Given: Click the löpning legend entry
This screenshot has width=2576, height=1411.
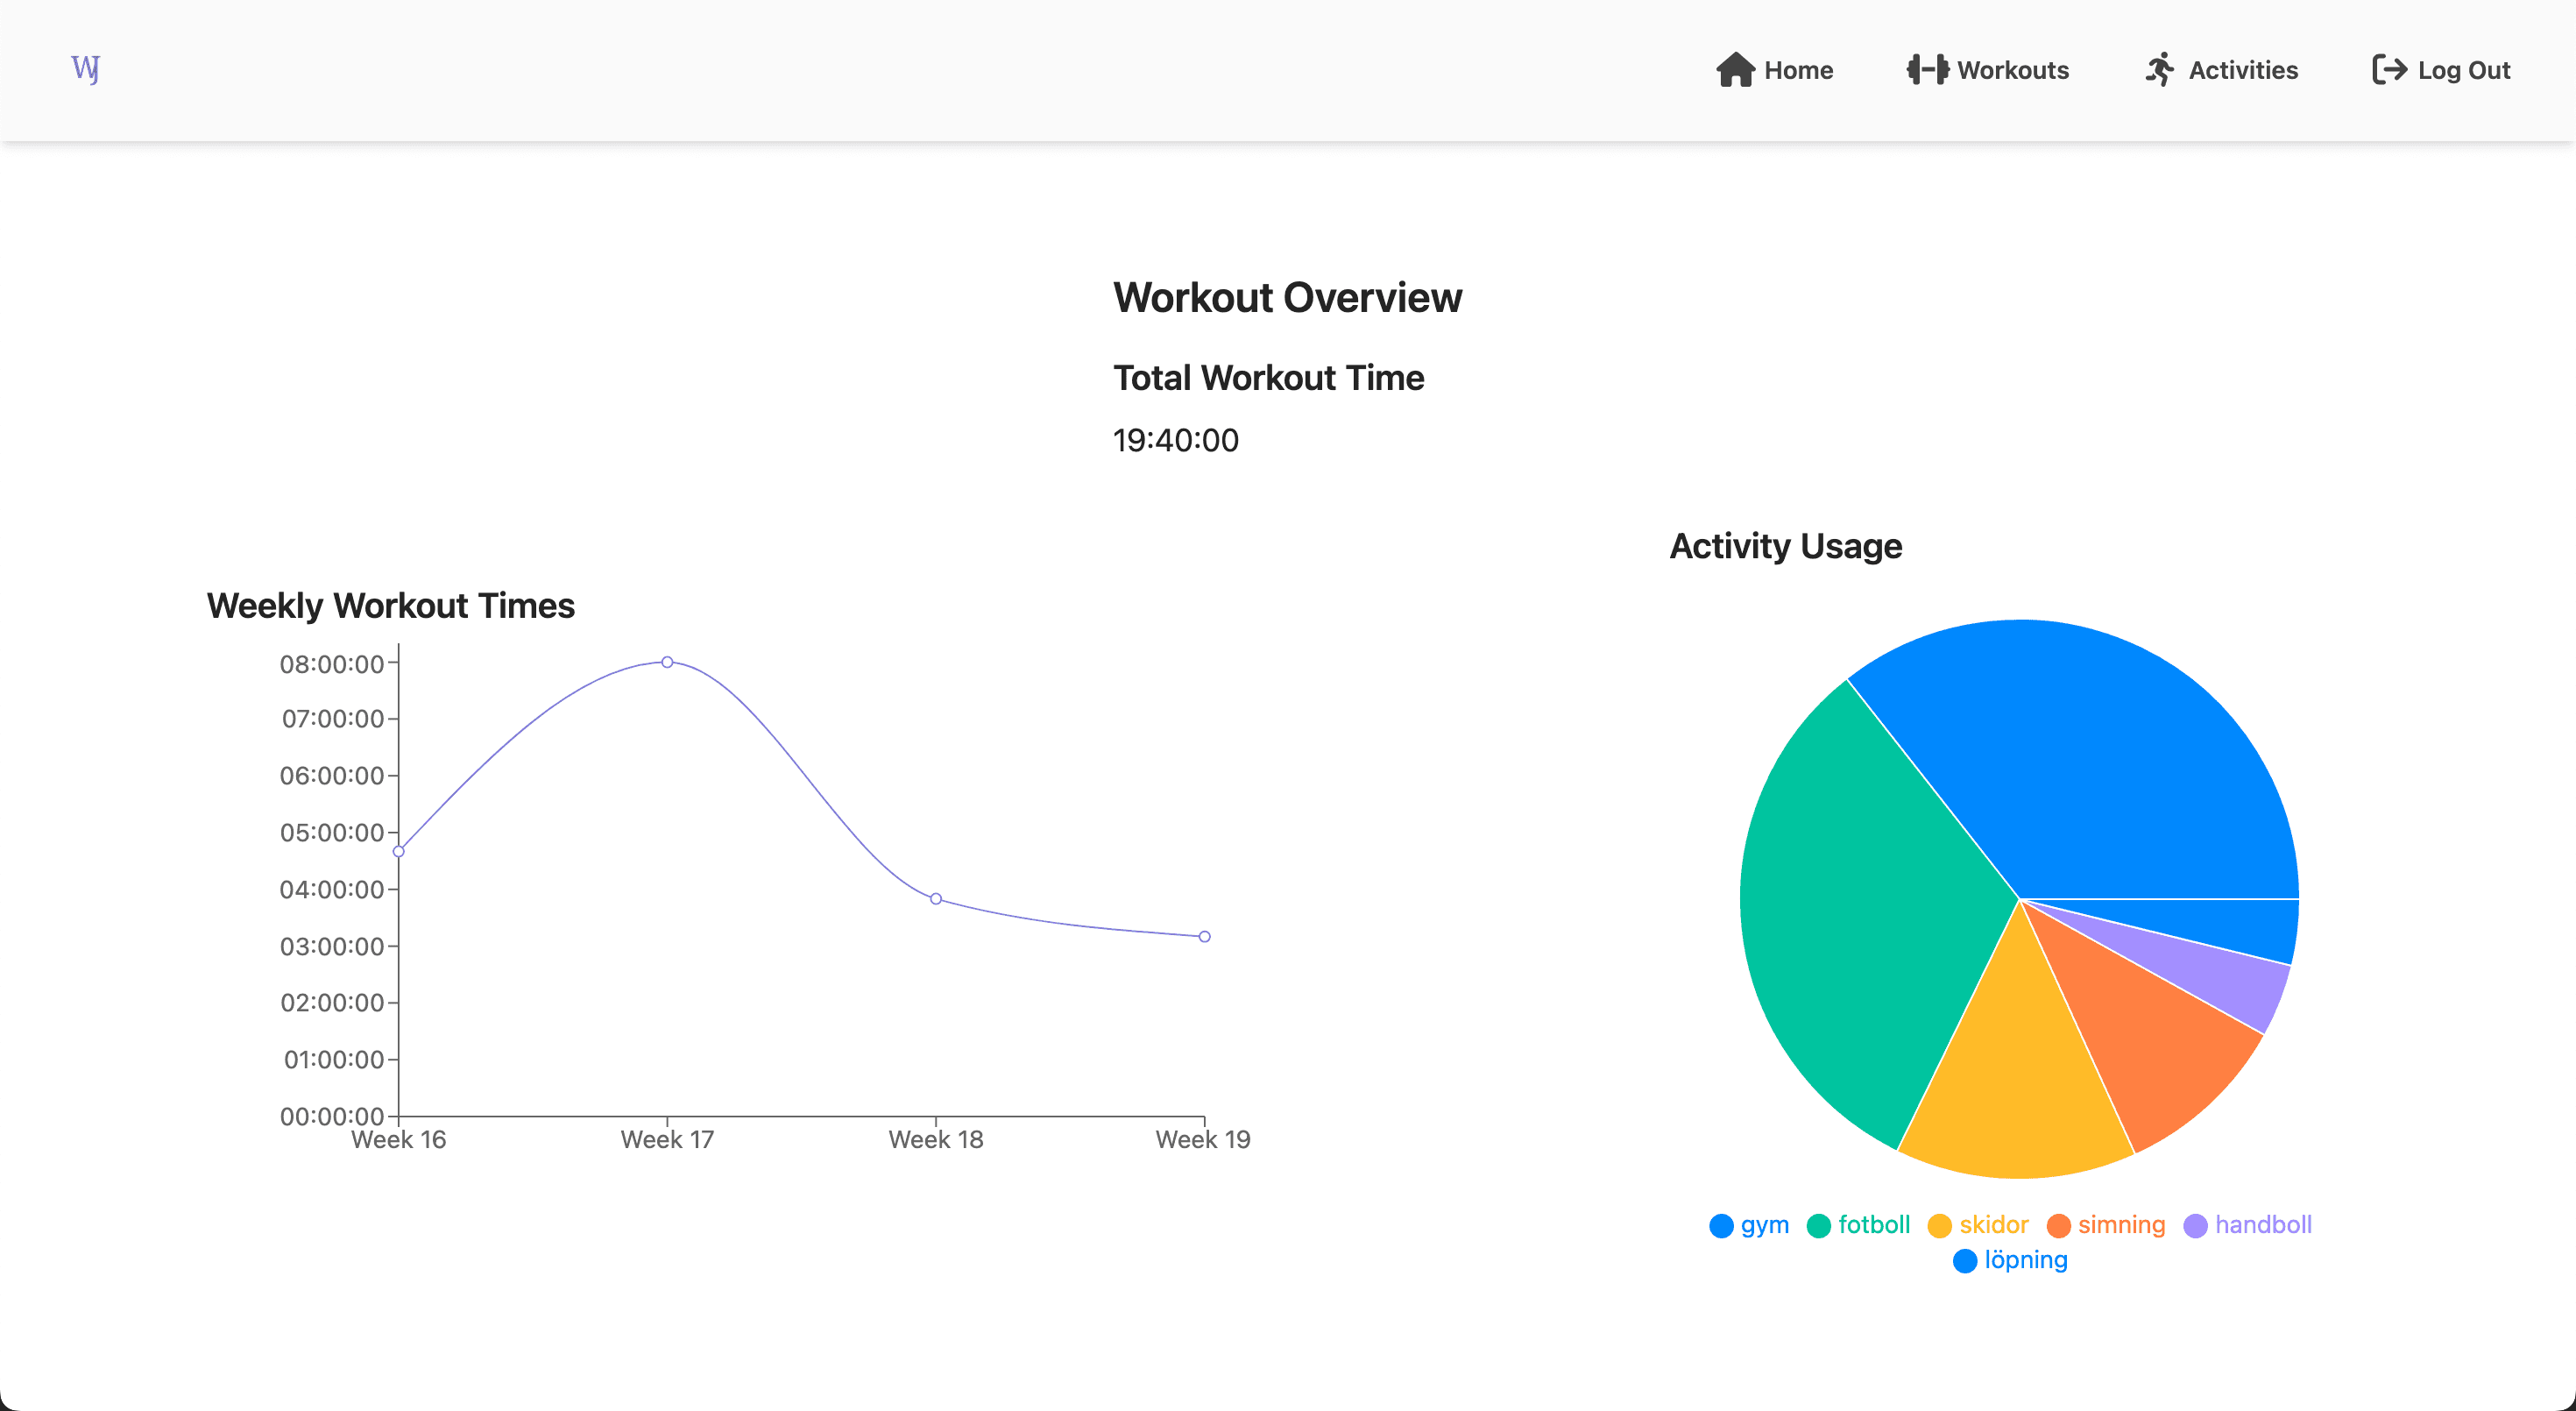Looking at the screenshot, I should pyautogui.click(x=2010, y=1260).
